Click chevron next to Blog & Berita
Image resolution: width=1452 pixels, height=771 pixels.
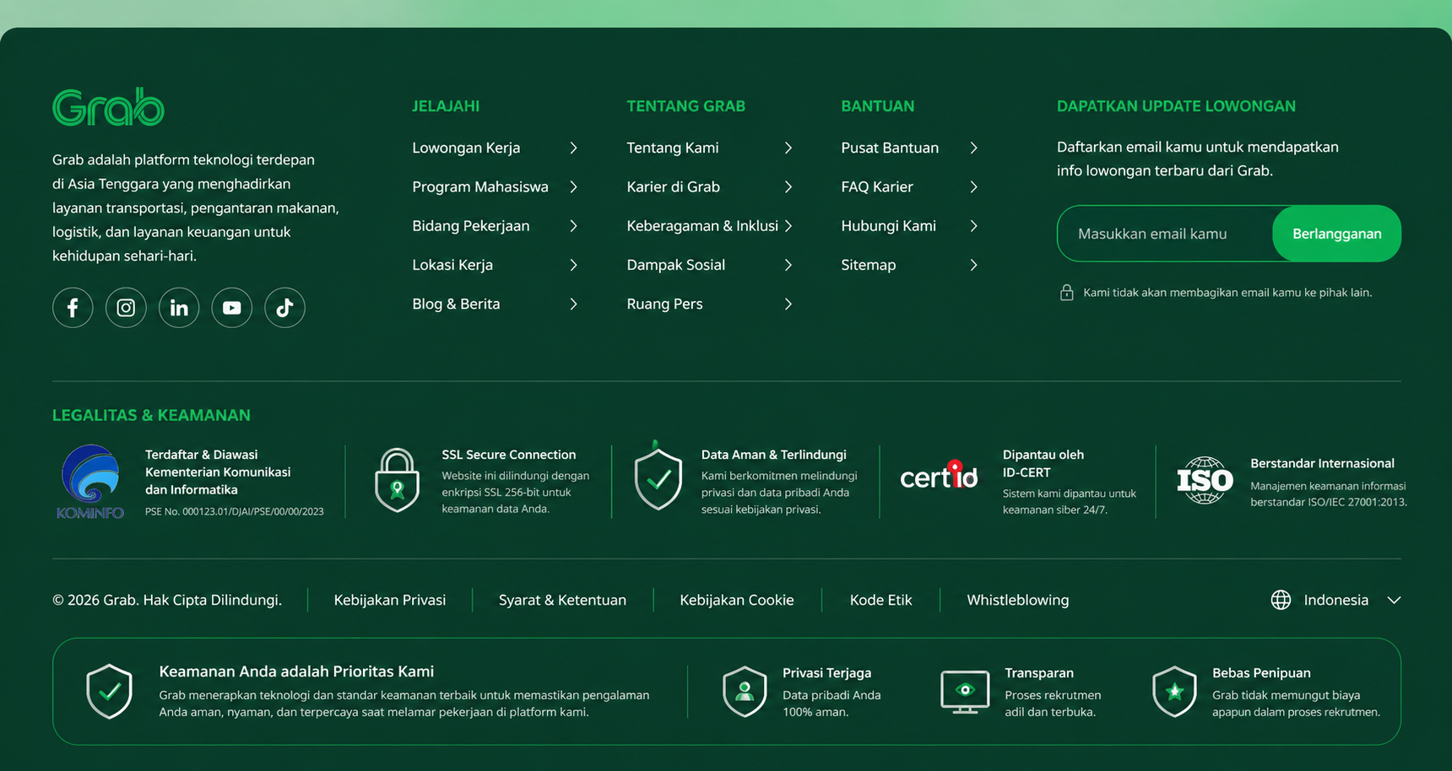tap(574, 304)
